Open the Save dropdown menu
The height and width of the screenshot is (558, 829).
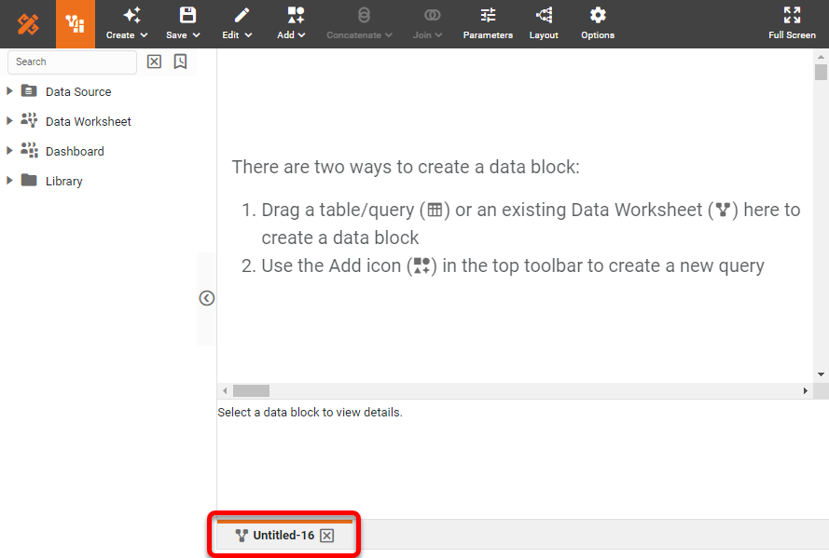tap(182, 22)
